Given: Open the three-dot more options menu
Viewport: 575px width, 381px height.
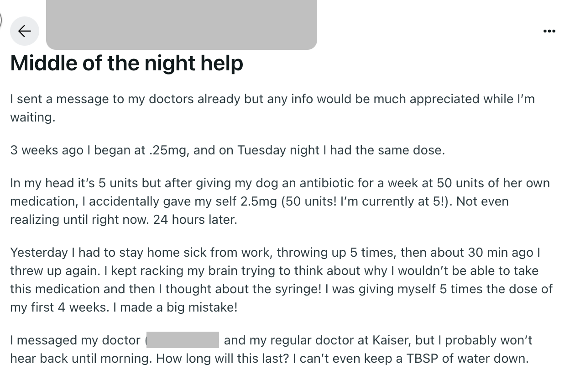Looking at the screenshot, I should click(x=549, y=31).
